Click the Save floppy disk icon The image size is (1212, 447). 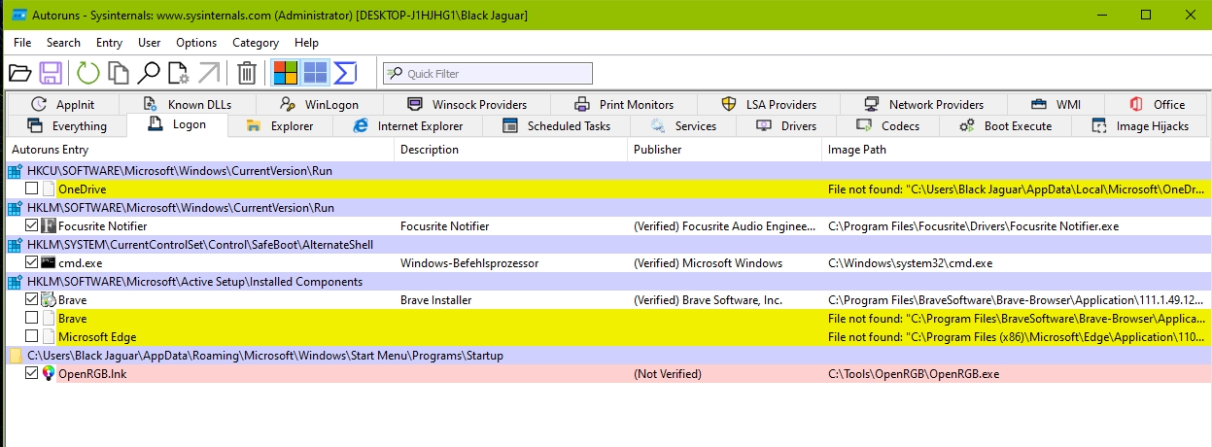click(51, 73)
